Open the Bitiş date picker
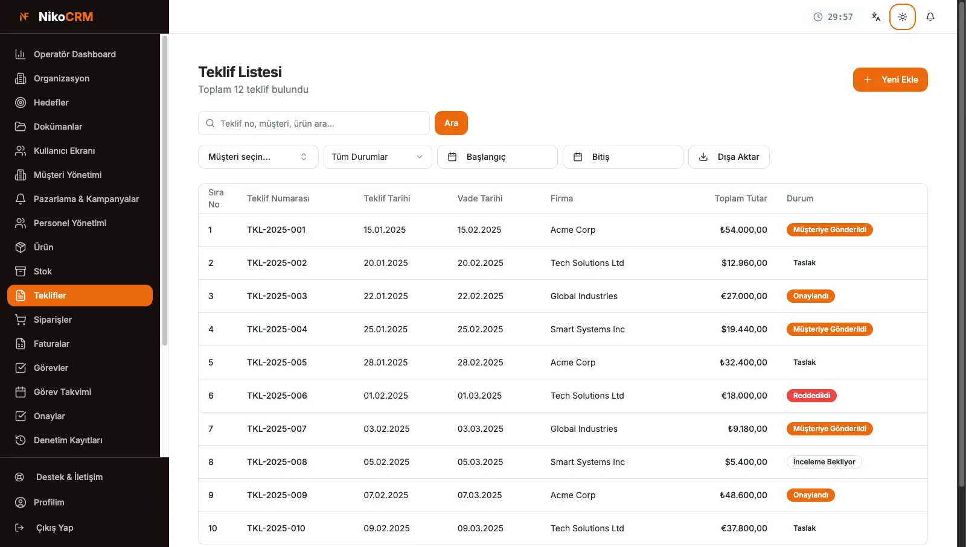Screen dimensions: 966x547 point(623,157)
